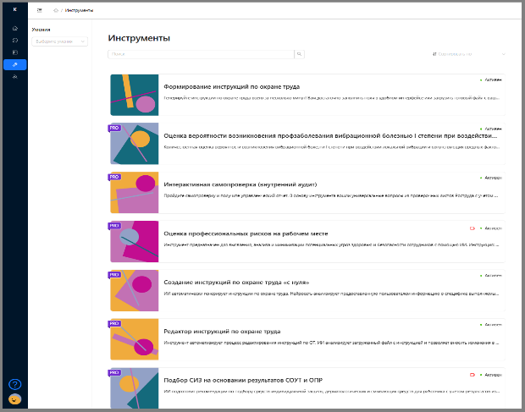Open the chat icon in the left sidebar
525x412 pixels.
[x=14, y=41]
